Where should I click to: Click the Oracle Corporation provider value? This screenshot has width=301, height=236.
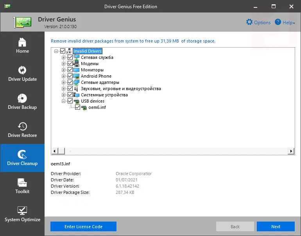coord(134,174)
